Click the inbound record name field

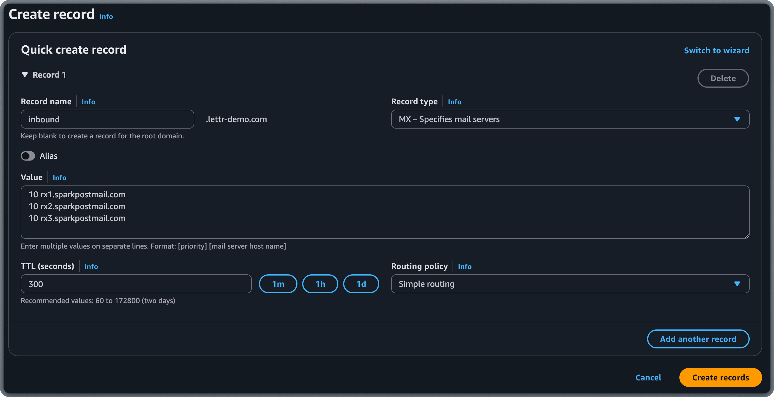[x=107, y=119]
